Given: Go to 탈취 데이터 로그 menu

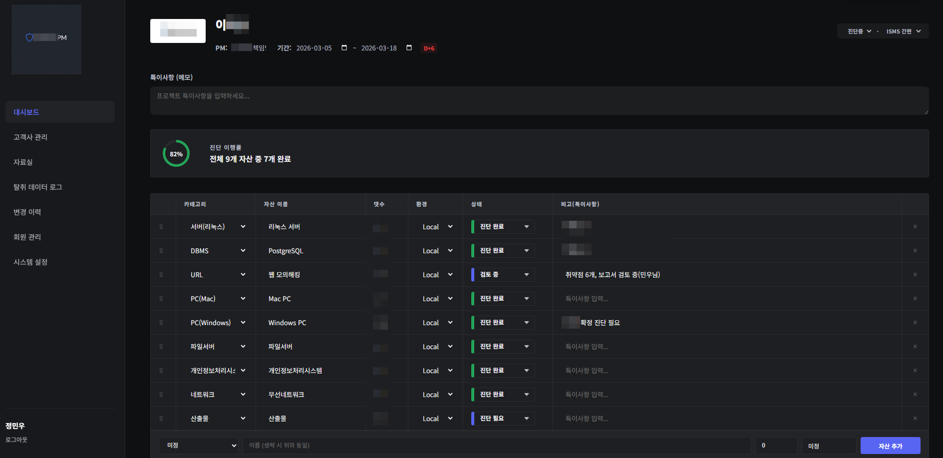Looking at the screenshot, I should click(38, 187).
